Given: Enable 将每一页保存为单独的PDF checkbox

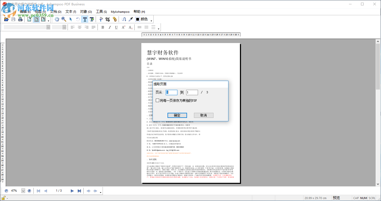Looking at the screenshot, I should coord(157,100).
